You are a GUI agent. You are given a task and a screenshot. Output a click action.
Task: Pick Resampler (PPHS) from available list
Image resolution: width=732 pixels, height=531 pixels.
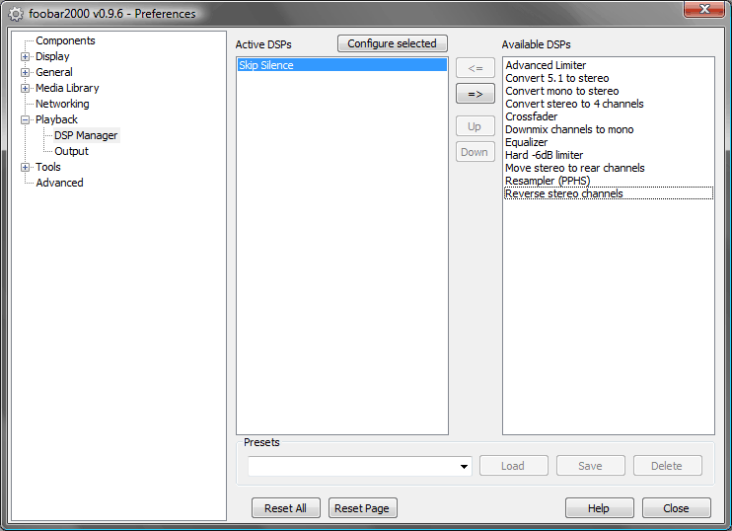click(548, 181)
